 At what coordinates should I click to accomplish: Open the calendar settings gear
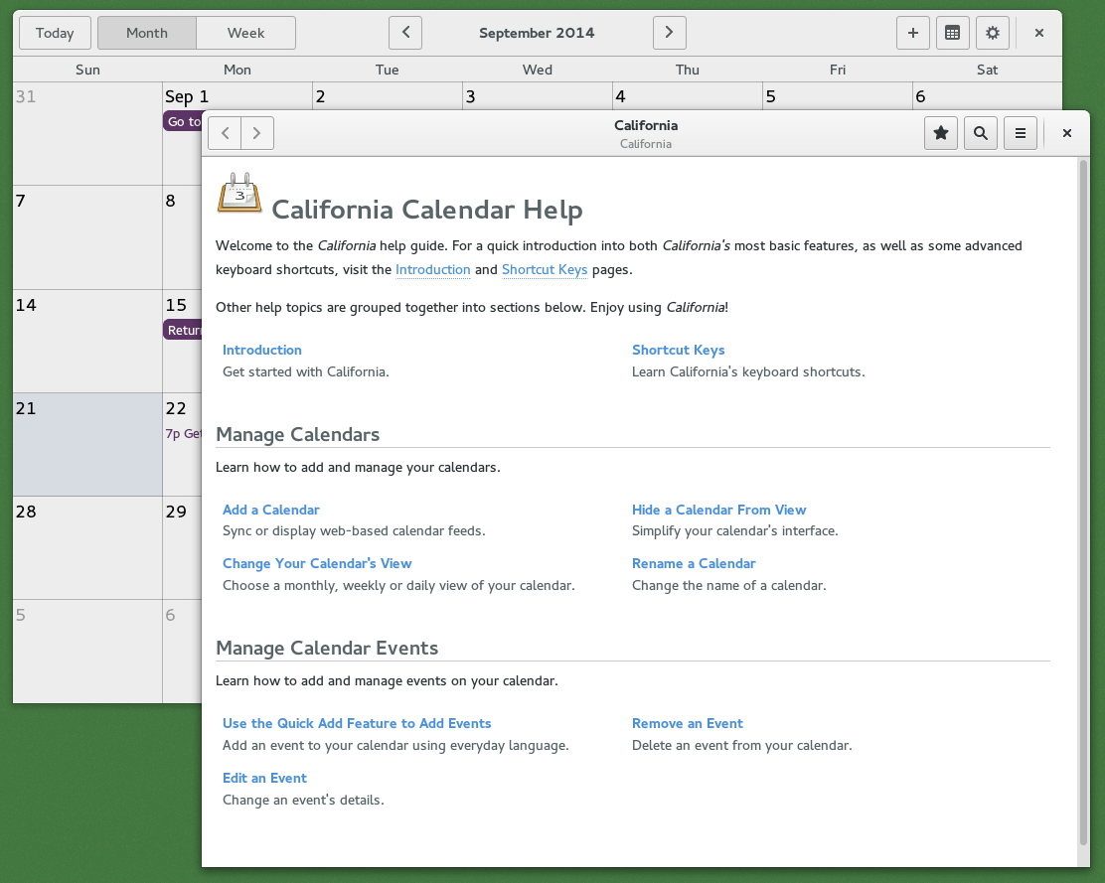[x=992, y=32]
